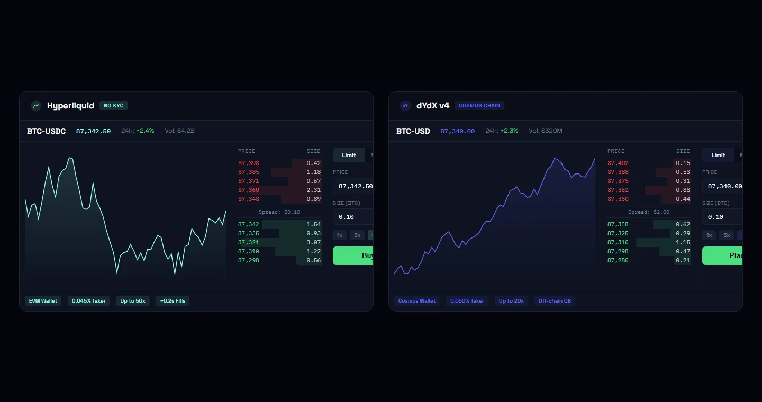The width and height of the screenshot is (762, 402).
Task: Enable 5x leverage on dYdX
Action: click(x=726, y=235)
